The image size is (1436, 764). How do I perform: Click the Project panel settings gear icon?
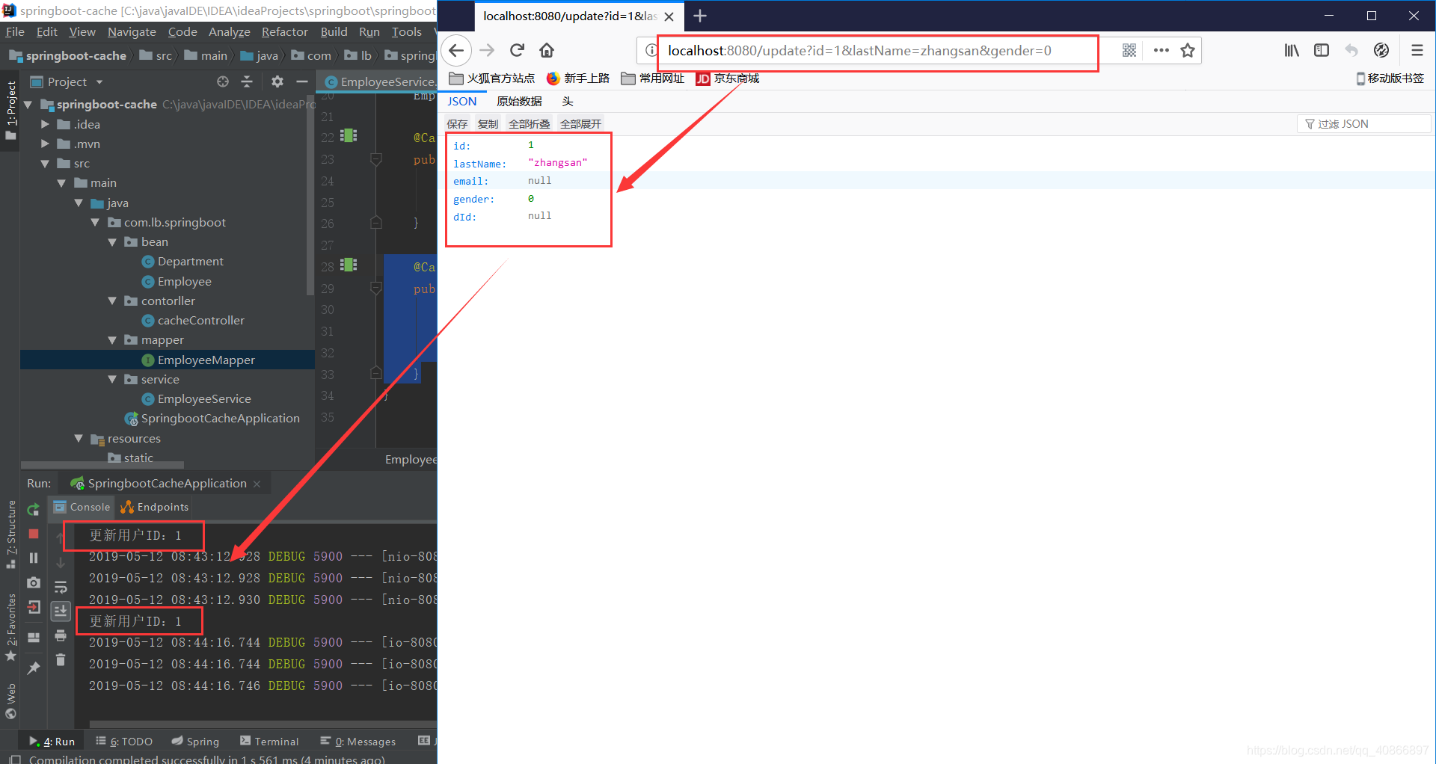277,81
